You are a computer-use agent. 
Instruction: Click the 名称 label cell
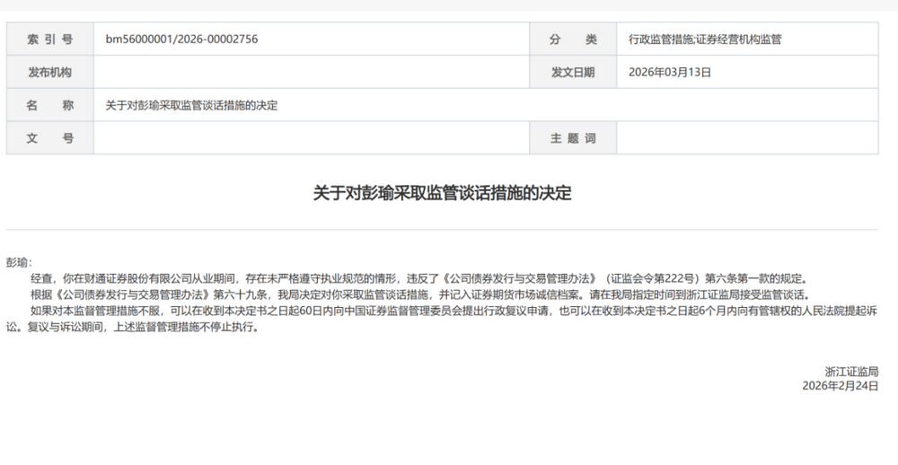(50, 105)
